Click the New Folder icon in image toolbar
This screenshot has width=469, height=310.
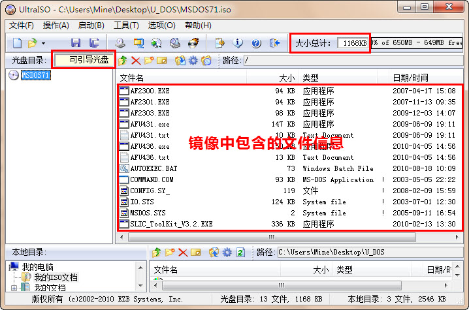click(149, 61)
